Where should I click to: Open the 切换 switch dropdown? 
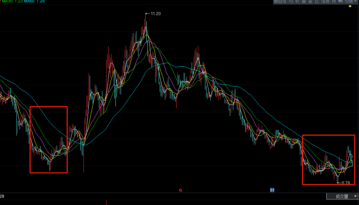point(351,1)
